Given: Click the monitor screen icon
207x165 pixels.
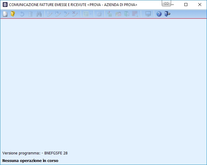Looking at the screenshot, I should coord(148,14).
